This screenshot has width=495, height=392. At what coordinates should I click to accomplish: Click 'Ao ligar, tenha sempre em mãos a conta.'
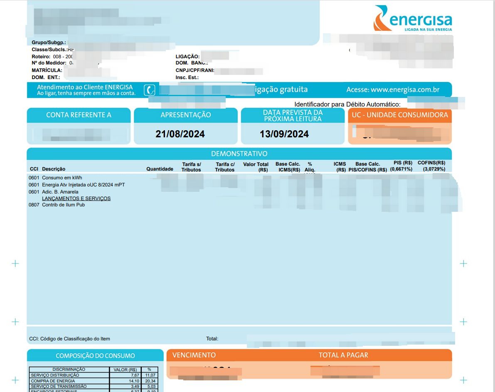86,93
